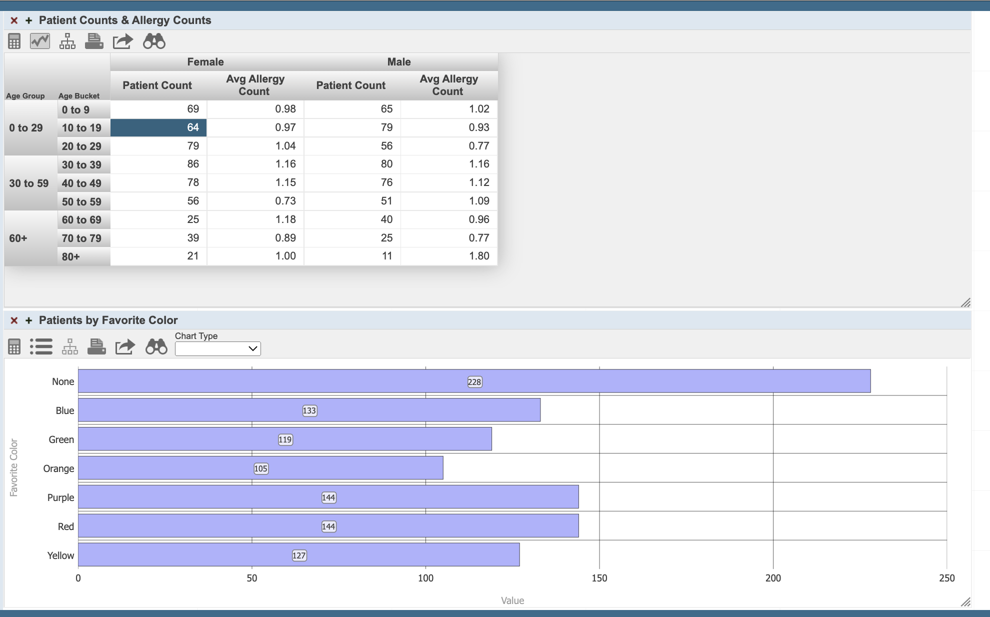
Task: Toggle the chart view icon in Patient Counts panel
Action: tap(40, 41)
